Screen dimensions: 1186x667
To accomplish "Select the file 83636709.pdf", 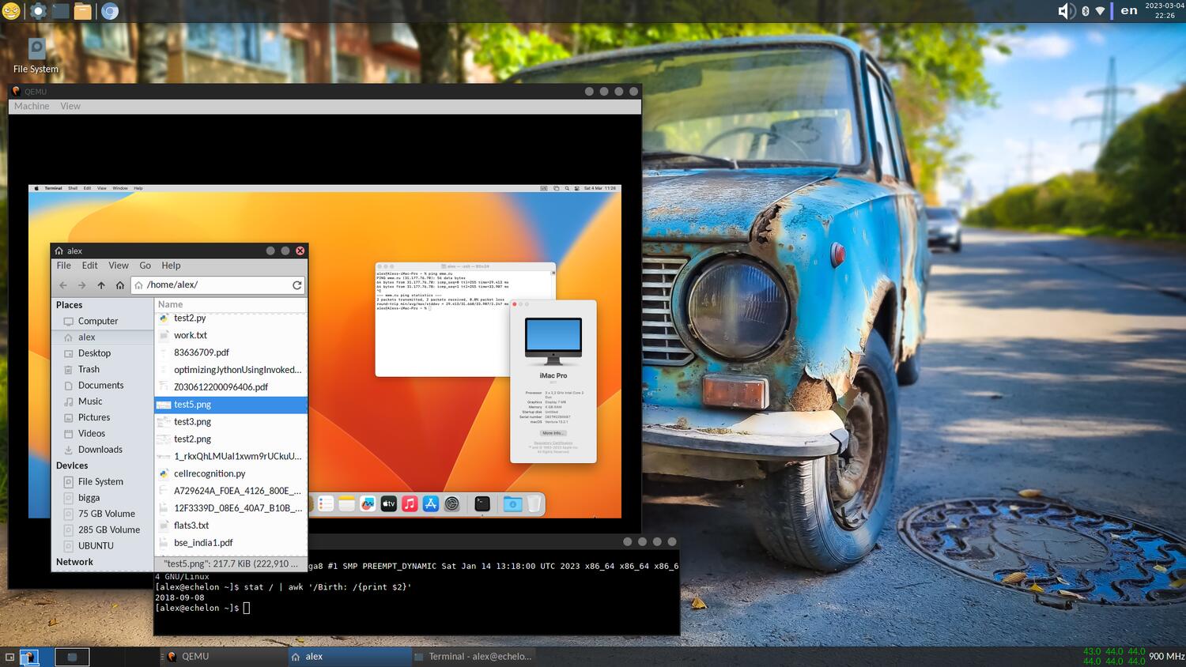I will (x=230, y=352).
